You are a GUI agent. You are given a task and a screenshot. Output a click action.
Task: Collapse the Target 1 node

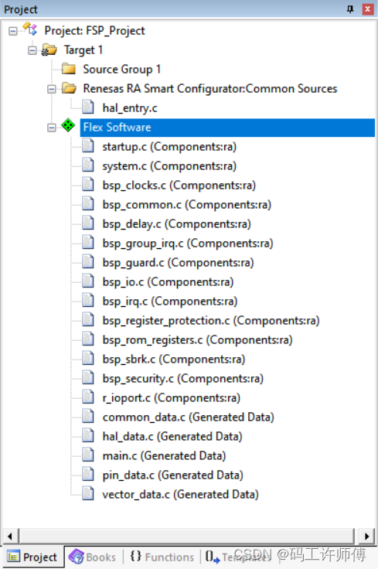(32, 50)
